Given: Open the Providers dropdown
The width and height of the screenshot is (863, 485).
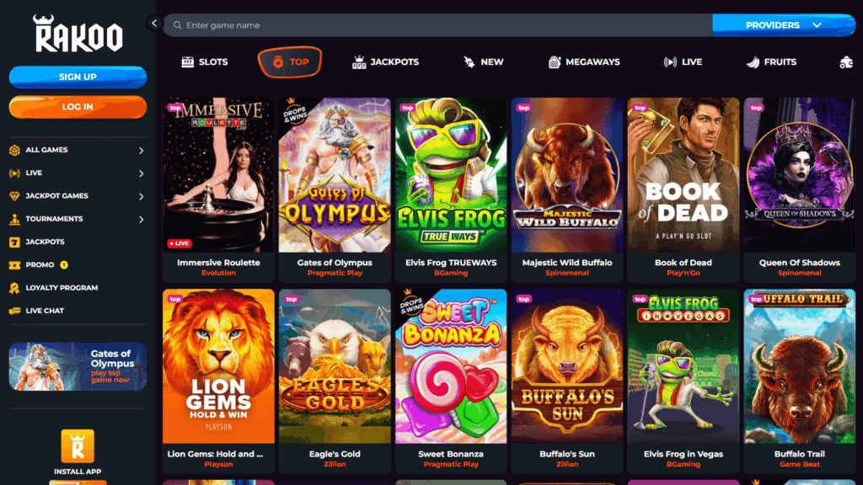Looking at the screenshot, I should [x=784, y=25].
